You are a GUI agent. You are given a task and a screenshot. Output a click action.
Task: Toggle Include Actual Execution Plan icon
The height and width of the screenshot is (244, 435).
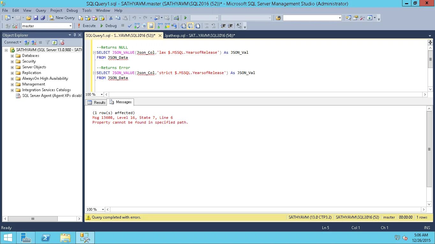point(160,26)
